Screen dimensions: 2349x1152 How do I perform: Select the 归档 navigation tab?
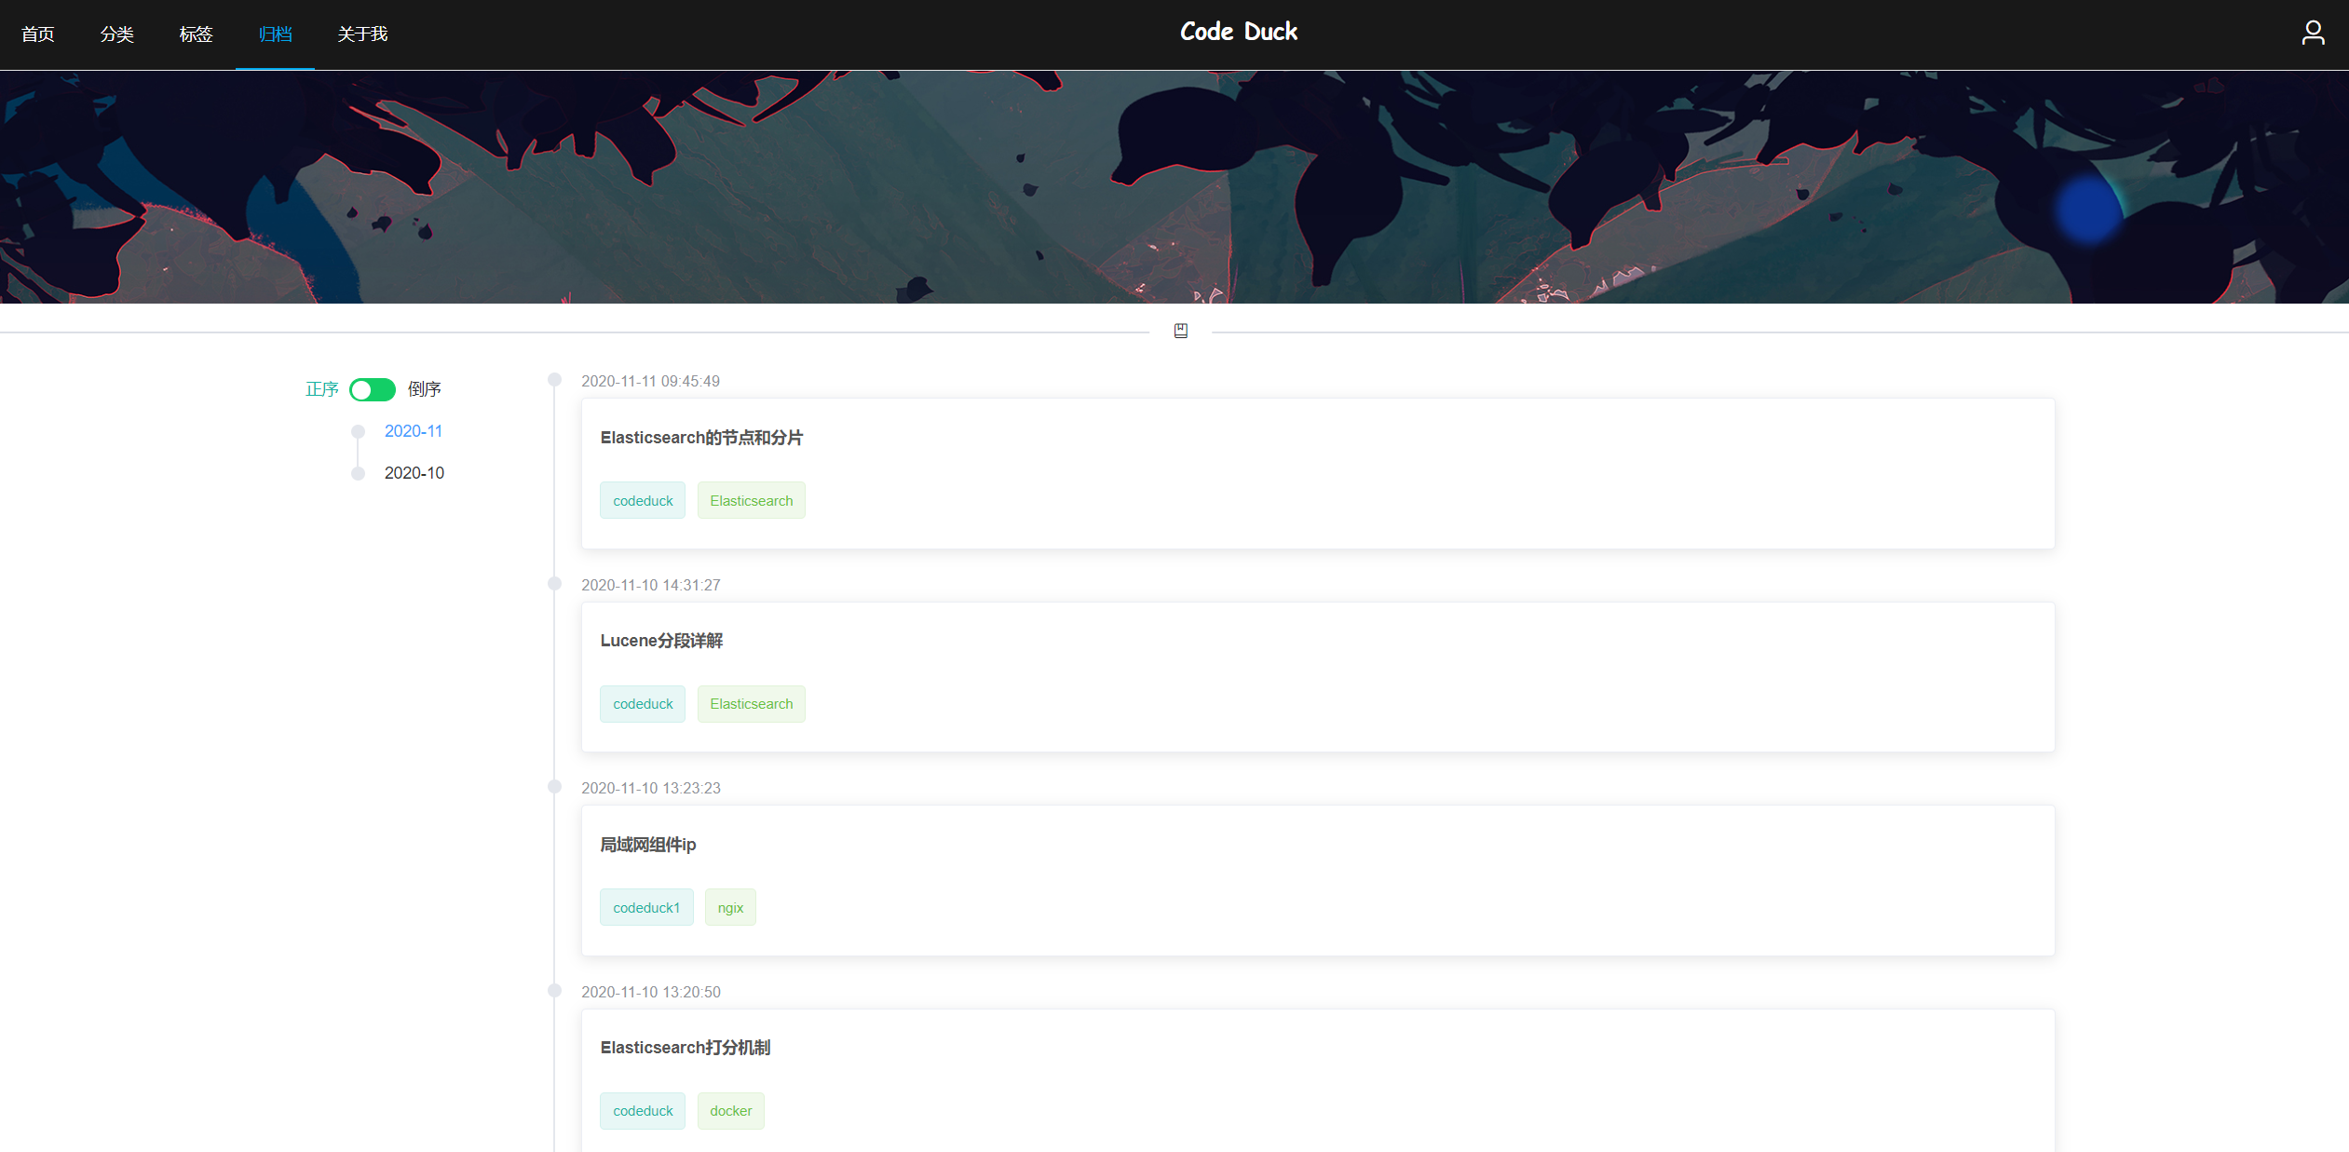(x=275, y=34)
